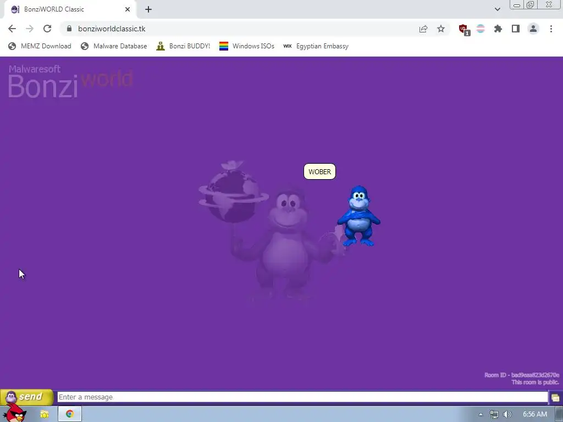Click the Show desktop strip

coord(559,414)
